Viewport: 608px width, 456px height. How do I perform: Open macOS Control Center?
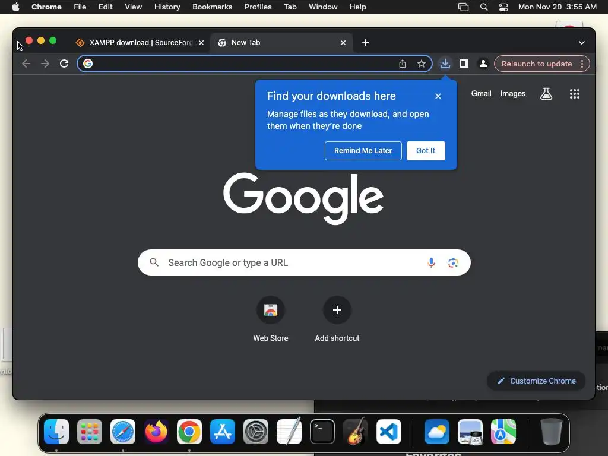(503, 7)
